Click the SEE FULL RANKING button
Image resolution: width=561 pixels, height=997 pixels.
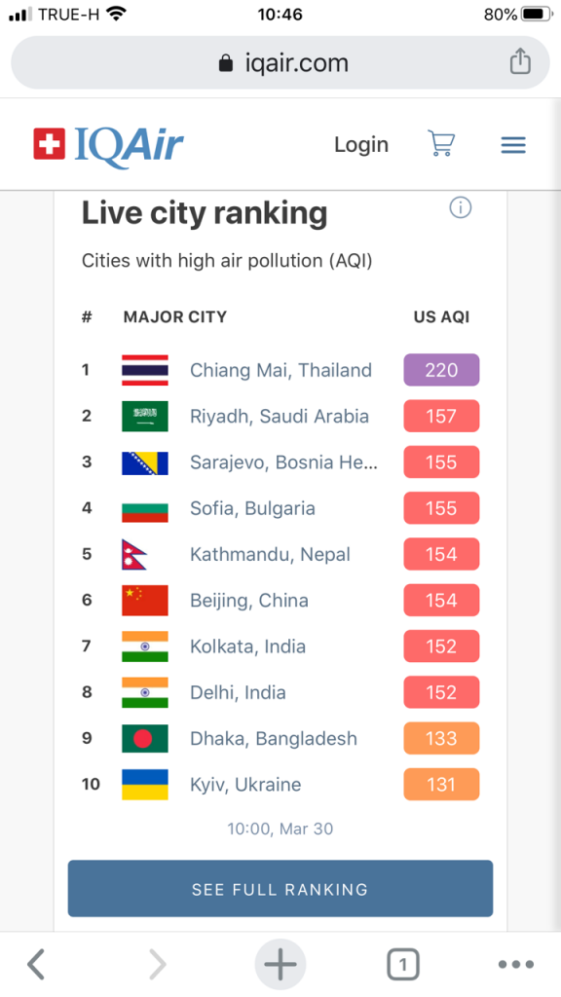click(x=280, y=888)
